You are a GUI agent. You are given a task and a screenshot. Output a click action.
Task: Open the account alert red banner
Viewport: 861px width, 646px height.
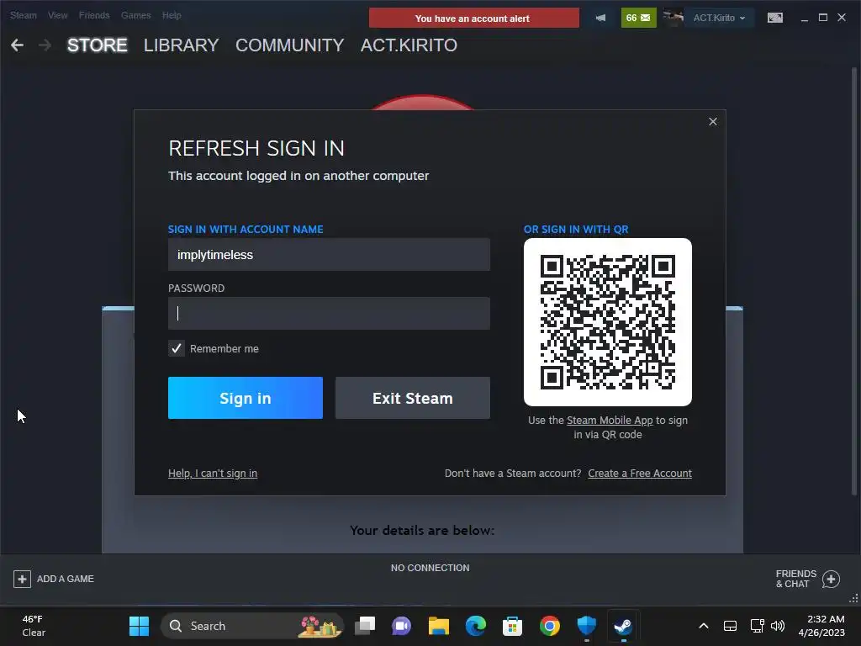(474, 19)
